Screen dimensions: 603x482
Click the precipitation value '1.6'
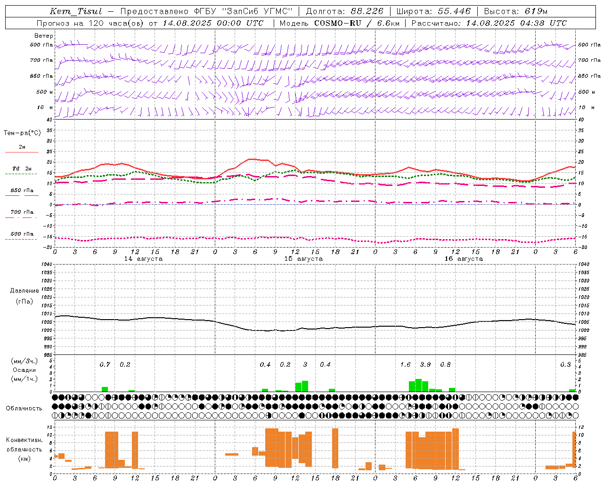pos(405,364)
